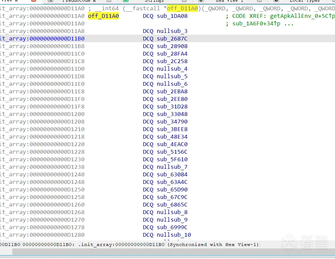Viewport: 335px width, 259px height.
Task: Follow the sub_1DA08 pointer entry
Action: 172,16
